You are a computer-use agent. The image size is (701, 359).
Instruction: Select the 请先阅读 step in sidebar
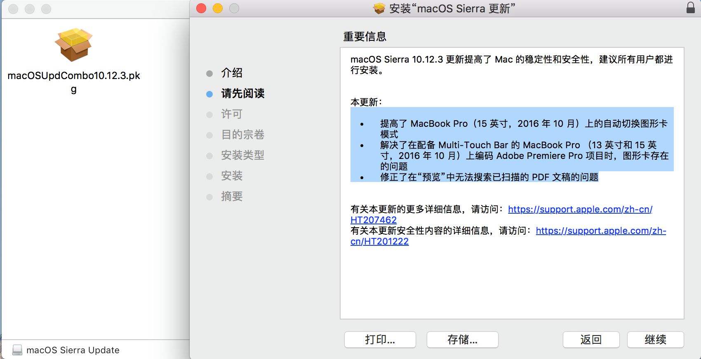point(243,93)
